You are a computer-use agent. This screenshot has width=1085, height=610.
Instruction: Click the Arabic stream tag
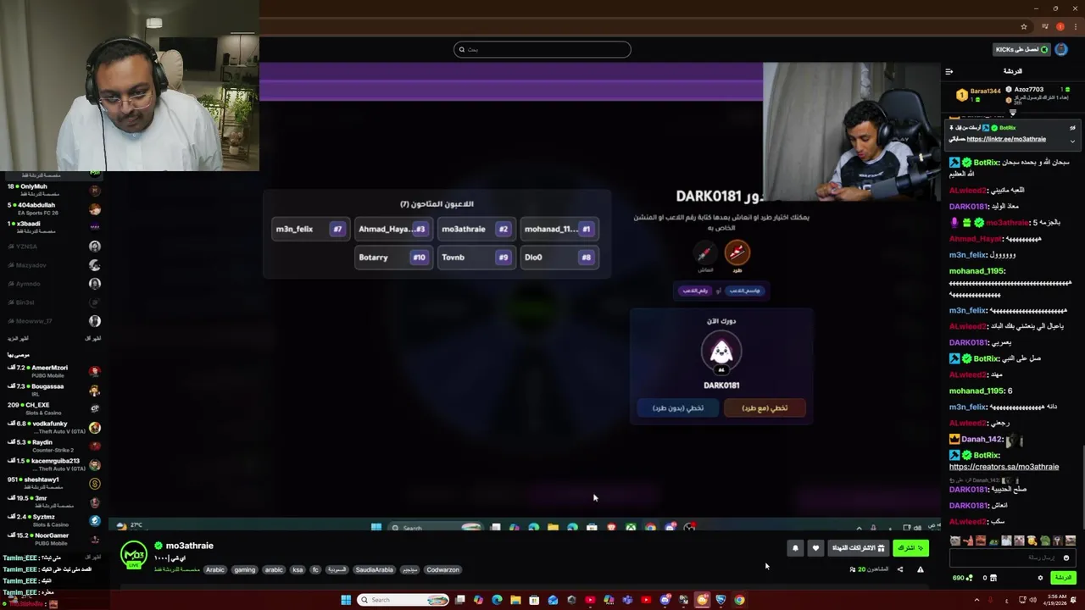point(215,569)
